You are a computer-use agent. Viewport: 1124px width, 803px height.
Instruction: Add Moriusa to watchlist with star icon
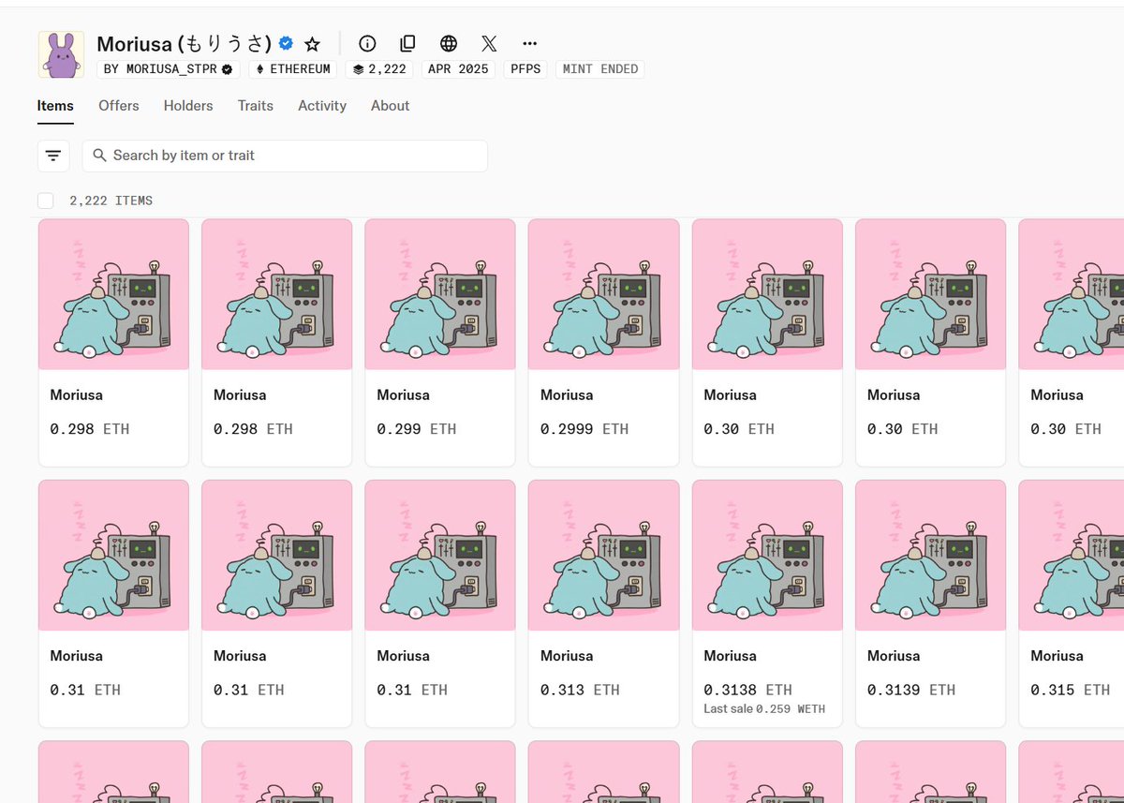313,44
